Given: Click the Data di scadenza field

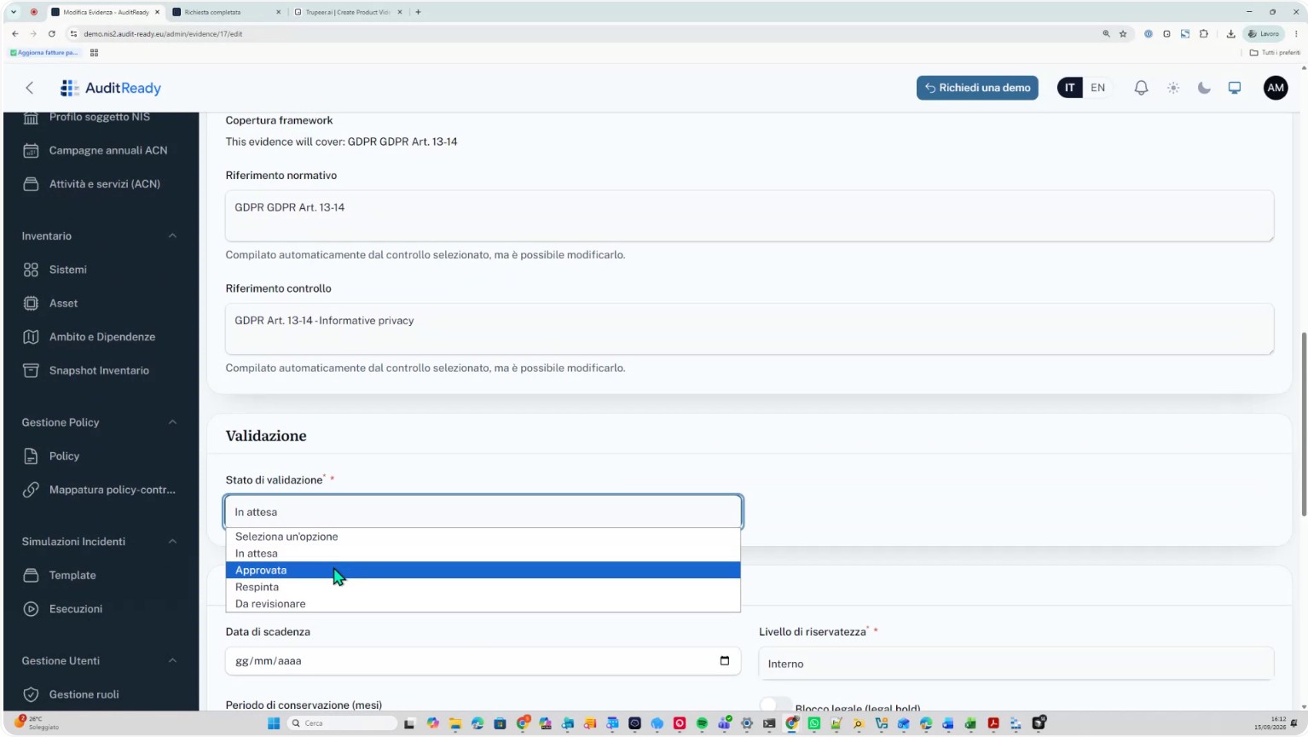Looking at the screenshot, I should [483, 661].
